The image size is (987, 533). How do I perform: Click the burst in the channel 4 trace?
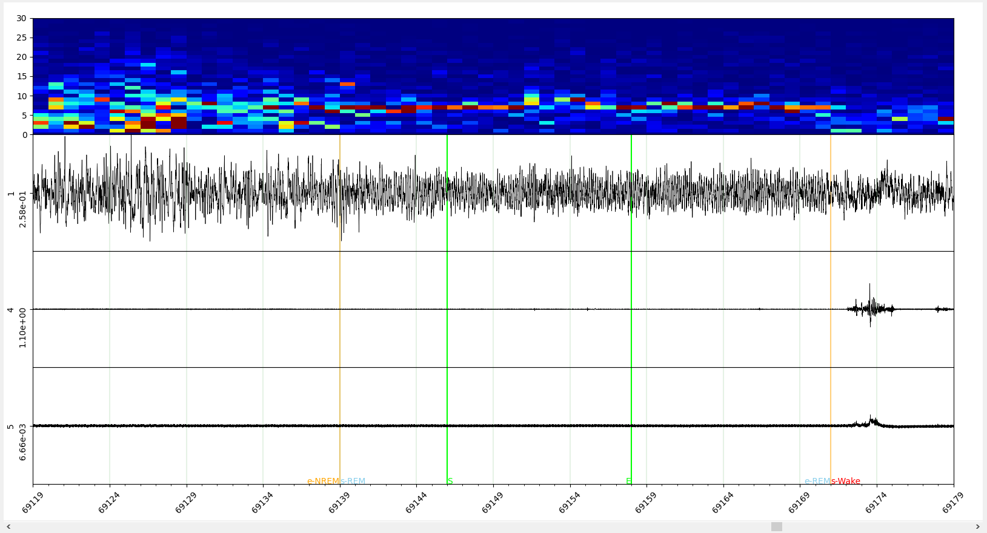coord(871,307)
